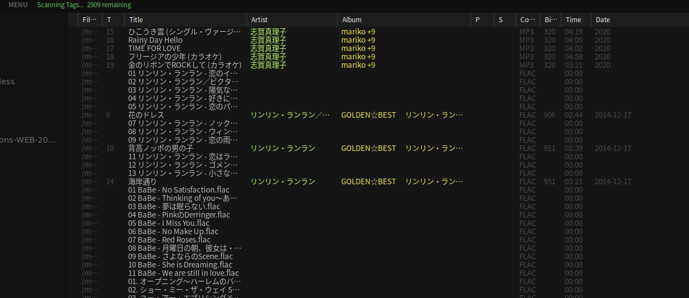This screenshot has width=689, height=298.
Task: Click the time value 04:19
Action: 574,32
